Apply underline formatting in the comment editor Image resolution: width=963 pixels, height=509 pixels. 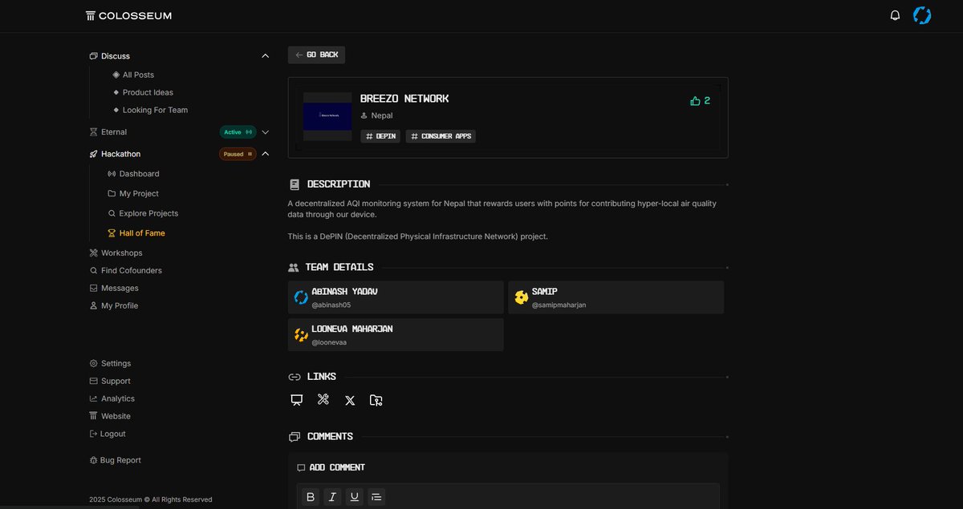click(354, 497)
